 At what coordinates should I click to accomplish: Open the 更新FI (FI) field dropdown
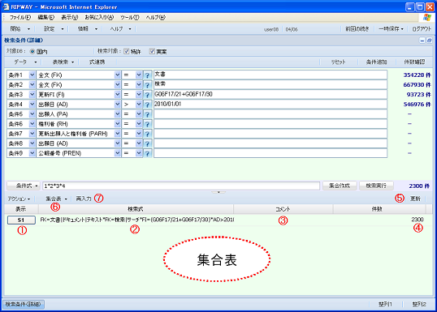click(117, 95)
